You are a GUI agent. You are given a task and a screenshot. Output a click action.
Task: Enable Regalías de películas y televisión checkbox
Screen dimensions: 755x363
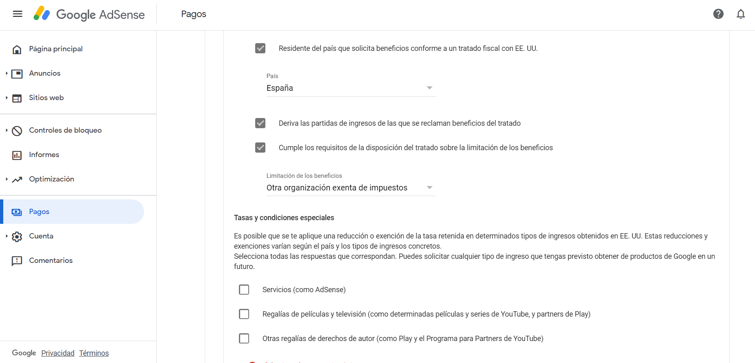point(244,314)
